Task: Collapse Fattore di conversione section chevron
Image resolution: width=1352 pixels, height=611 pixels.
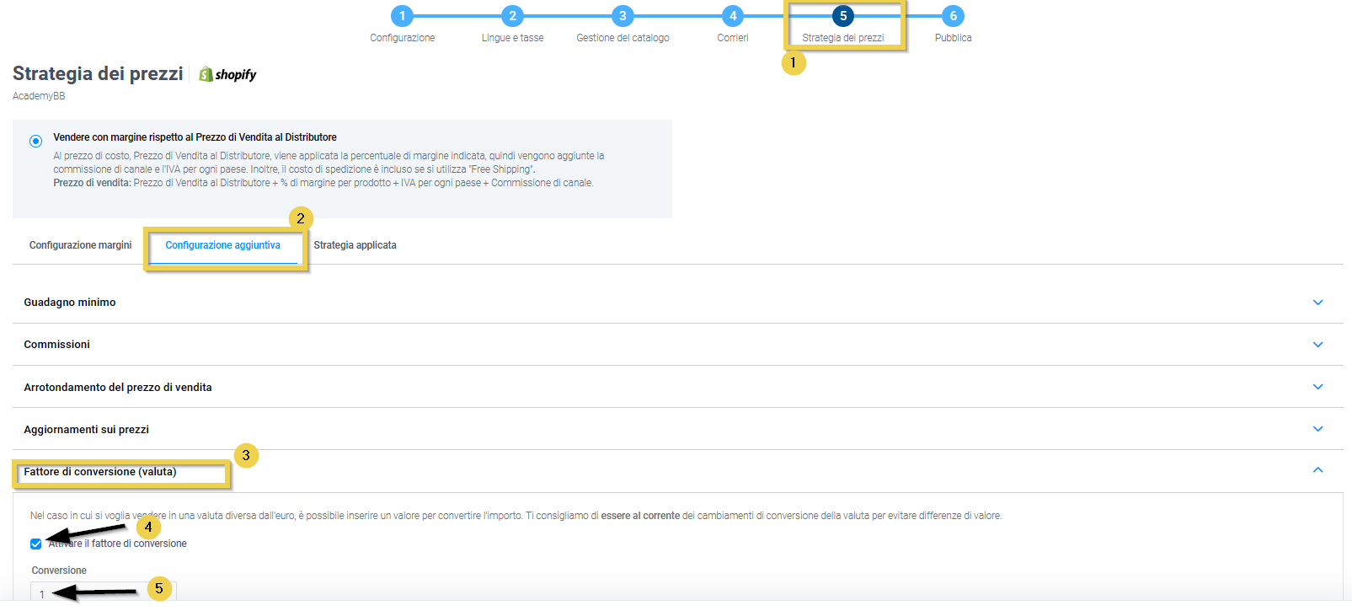Action: 1317,470
